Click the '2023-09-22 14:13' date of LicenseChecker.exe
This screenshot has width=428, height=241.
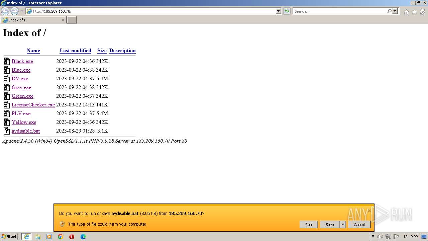tap(75, 105)
